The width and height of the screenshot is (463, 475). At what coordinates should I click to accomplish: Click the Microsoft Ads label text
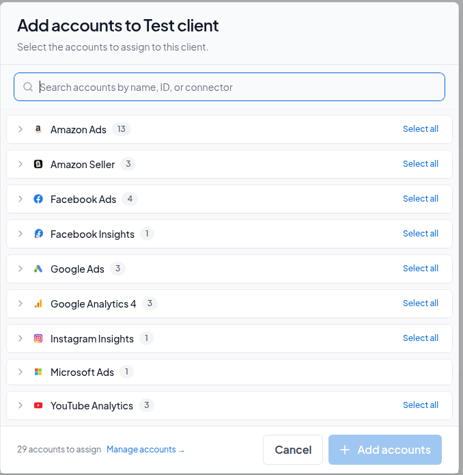tap(82, 372)
